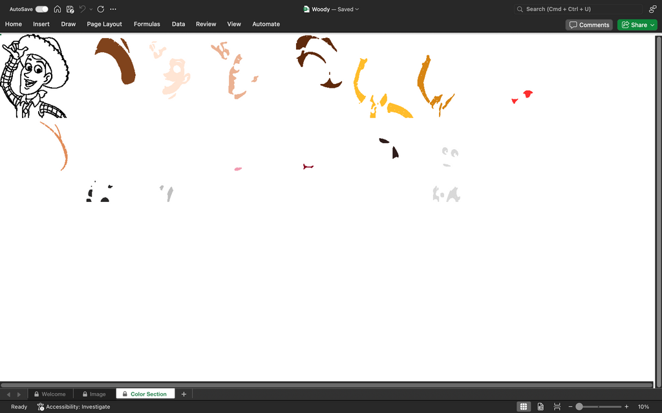
Task: Click the vertical scrollbar
Action: coord(657,212)
